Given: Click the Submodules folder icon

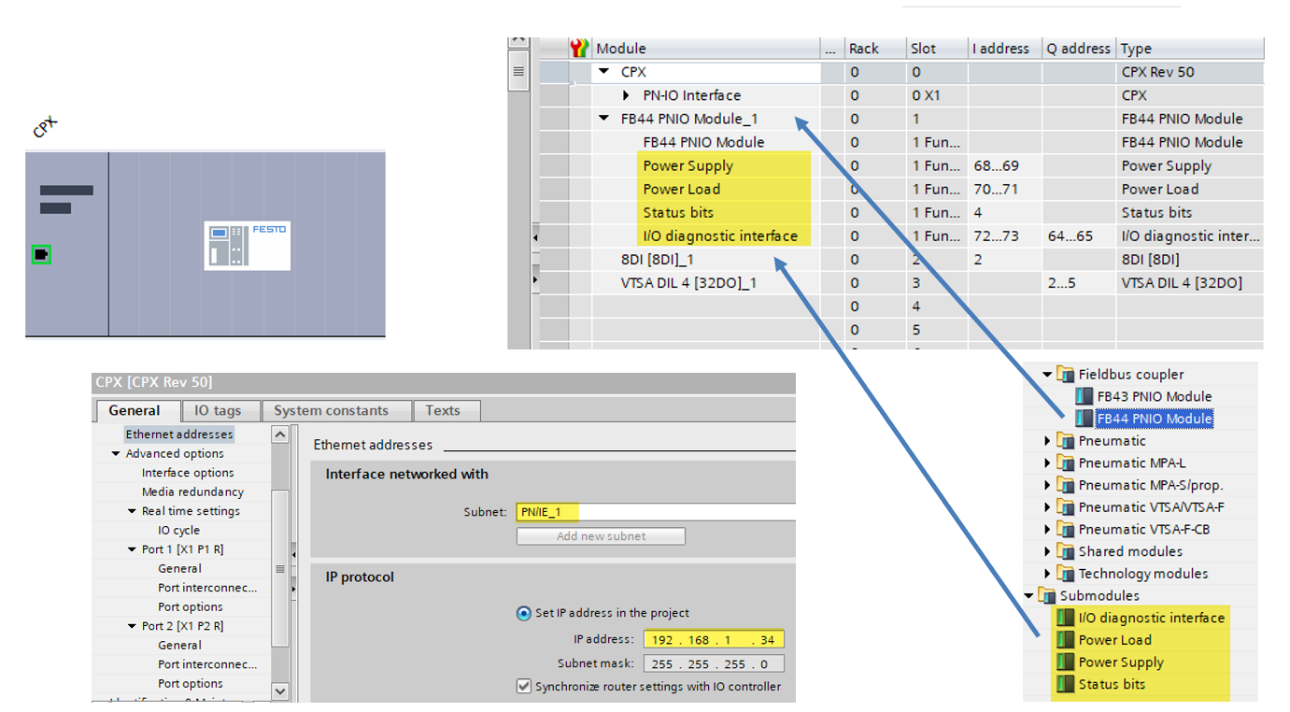Looking at the screenshot, I should click(x=1047, y=595).
